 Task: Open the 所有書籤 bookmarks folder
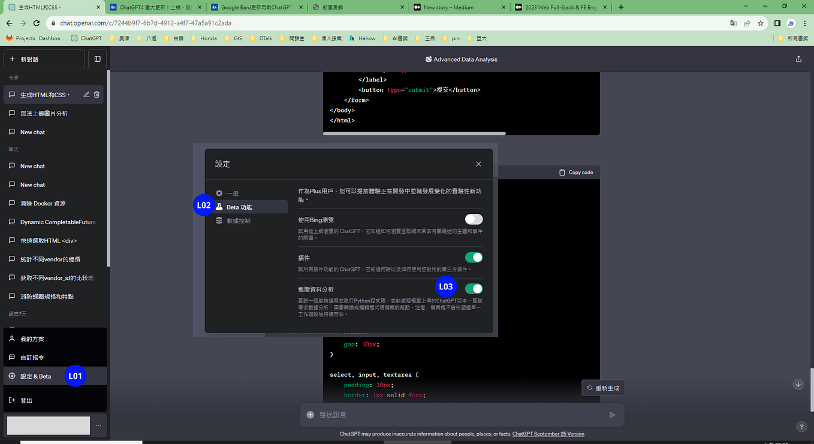(793, 38)
